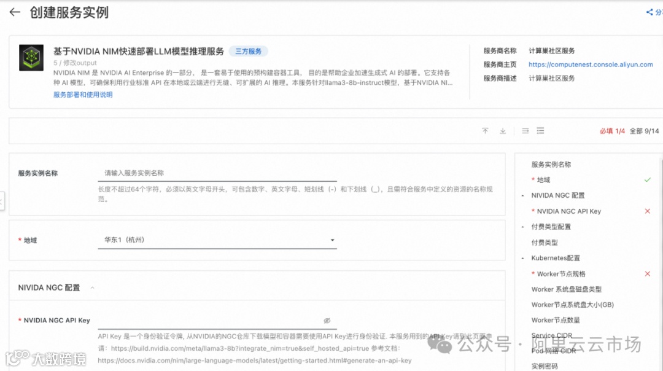Select 地域 in the side navigation
The image size is (663, 371).
tap(543, 180)
